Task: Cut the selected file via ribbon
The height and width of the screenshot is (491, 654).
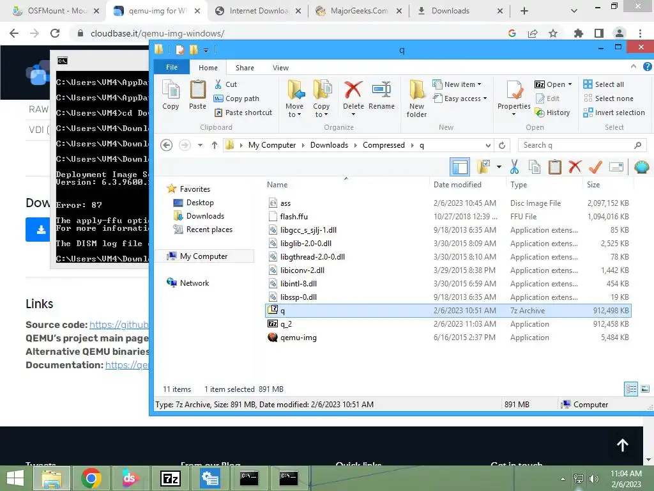Action: (x=225, y=84)
